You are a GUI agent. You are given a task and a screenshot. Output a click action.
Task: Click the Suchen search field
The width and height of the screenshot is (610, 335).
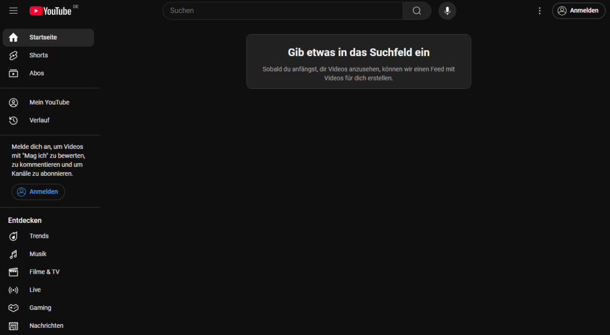283,11
